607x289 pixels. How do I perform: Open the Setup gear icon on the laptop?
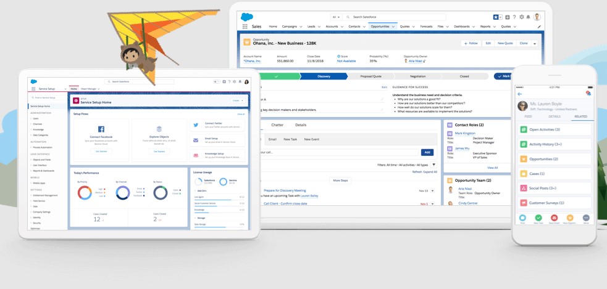(521, 17)
